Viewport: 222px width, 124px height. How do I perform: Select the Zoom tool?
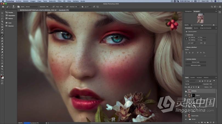(2, 69)
